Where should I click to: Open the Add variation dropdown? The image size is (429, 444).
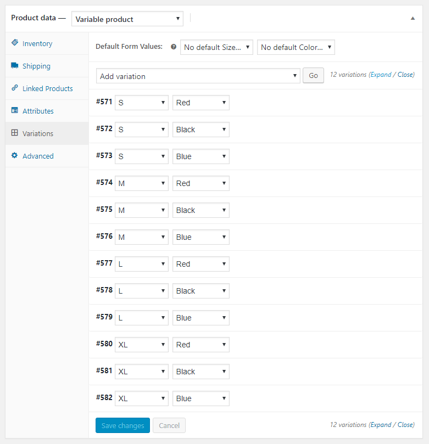198,76
